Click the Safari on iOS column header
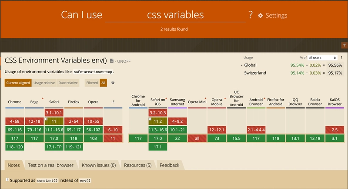The image size is (348, 189). [158, 102]
